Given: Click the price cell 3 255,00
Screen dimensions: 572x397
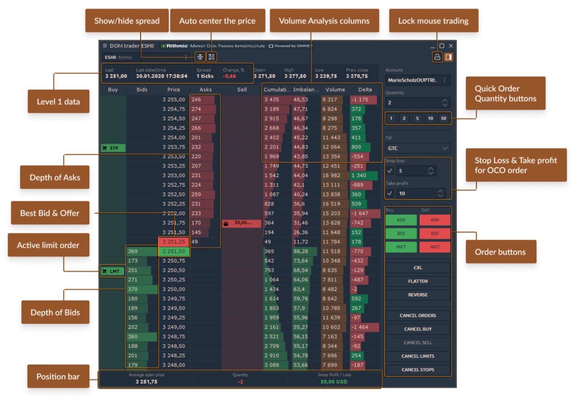Looking at the screenshot, I should pos(174,99).
